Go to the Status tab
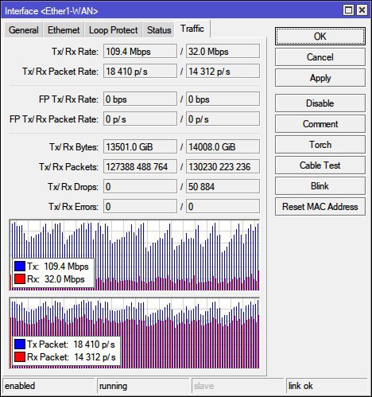The width and height of the screenshot is (372, 397). click(159, 29)
